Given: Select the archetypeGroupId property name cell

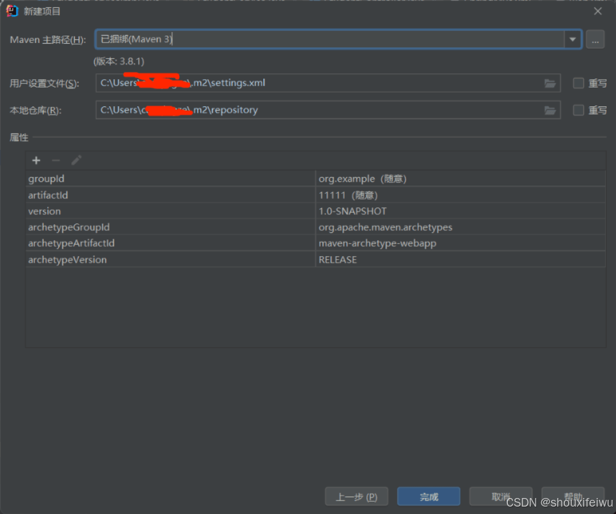Looking at the screenshot, I should tap(171, 227).
